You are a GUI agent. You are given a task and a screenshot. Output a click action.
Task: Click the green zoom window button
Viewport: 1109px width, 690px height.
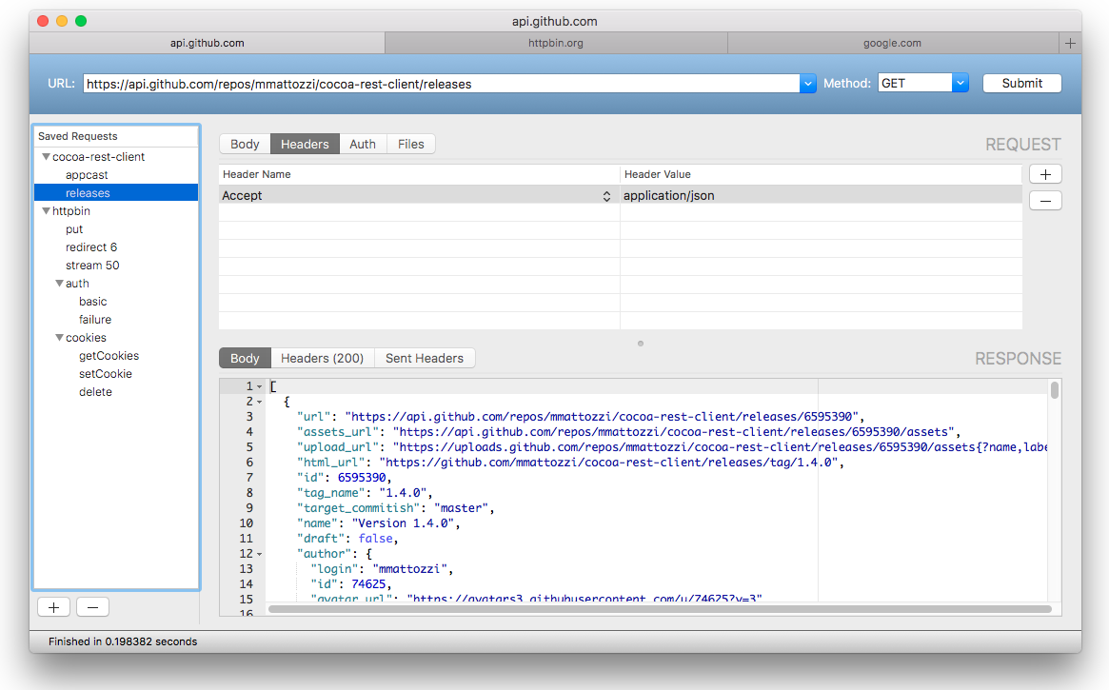[x=81, y=21]
